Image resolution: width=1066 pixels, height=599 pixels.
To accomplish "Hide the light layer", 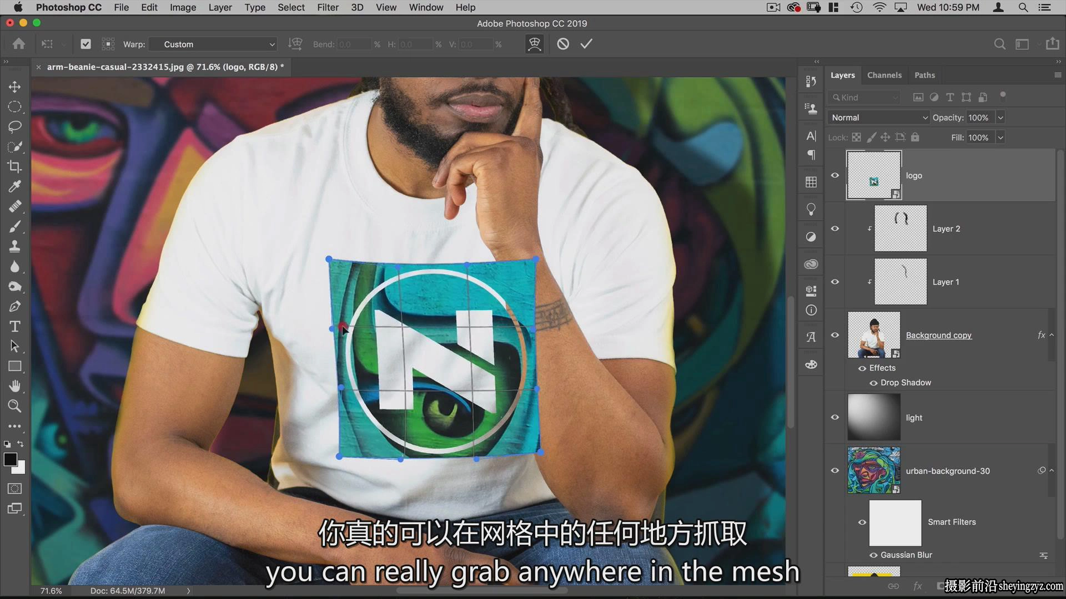I will click(835, 417).
